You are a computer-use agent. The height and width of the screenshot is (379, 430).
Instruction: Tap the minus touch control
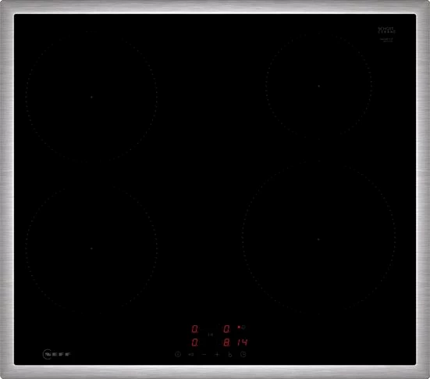click(x=204, y=354)
